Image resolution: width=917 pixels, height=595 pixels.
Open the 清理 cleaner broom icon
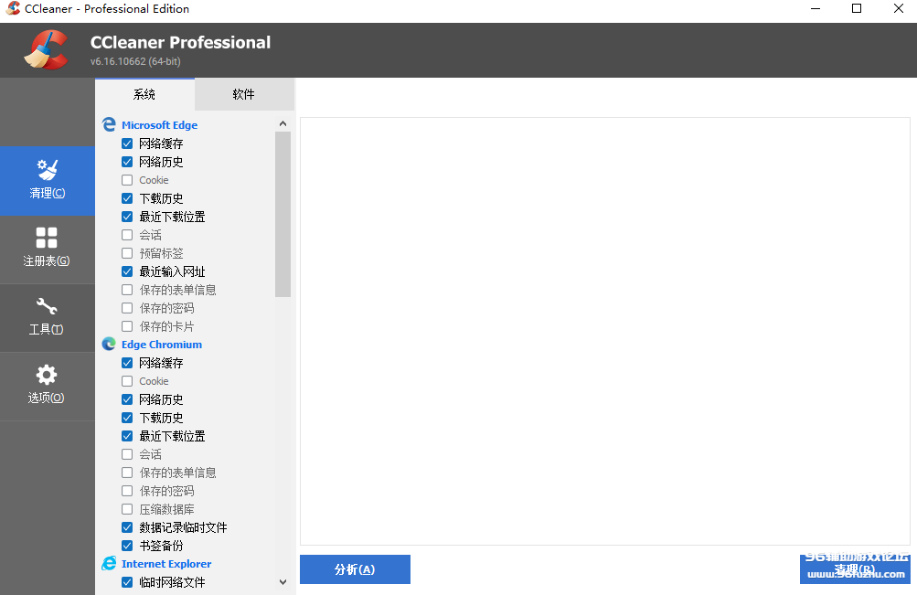click(x=47, y=170)
